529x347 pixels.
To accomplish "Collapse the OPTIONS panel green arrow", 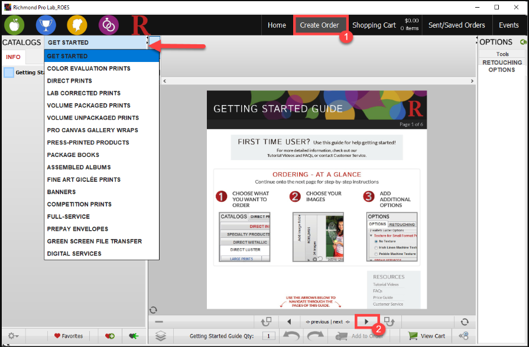I will [522, 42].
